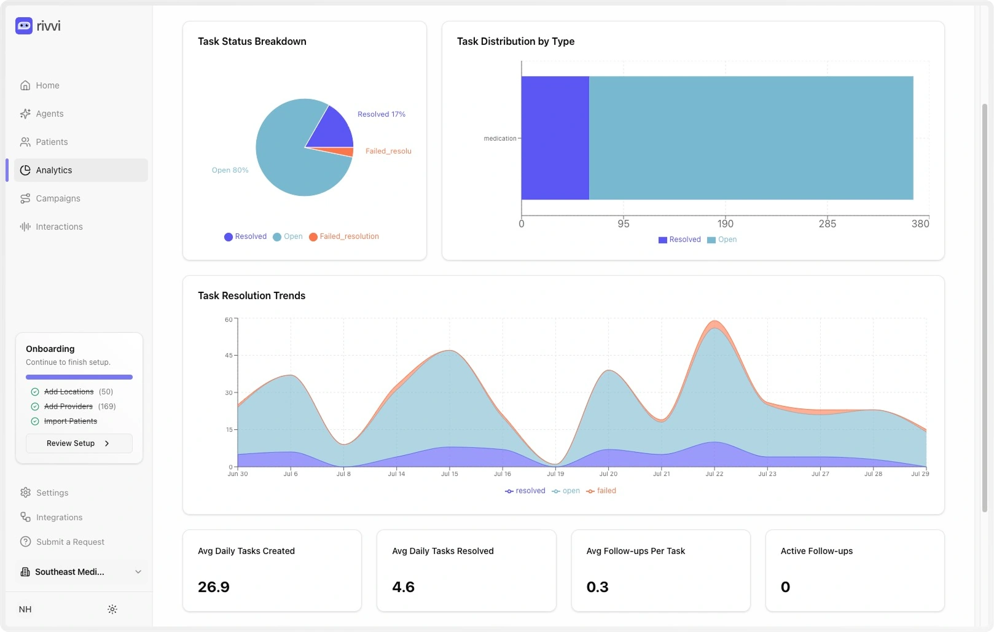Viewport: 994px width, 632px height.
Task: Open Campaigns via its sidebar icon
Action: click(x=25, y=198)
